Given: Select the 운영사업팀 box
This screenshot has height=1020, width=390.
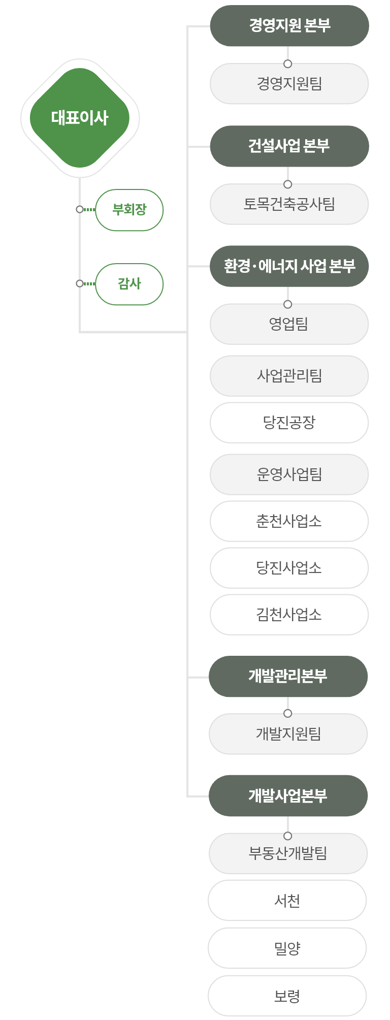Looking at the screenshot, I should coord(289,474).
